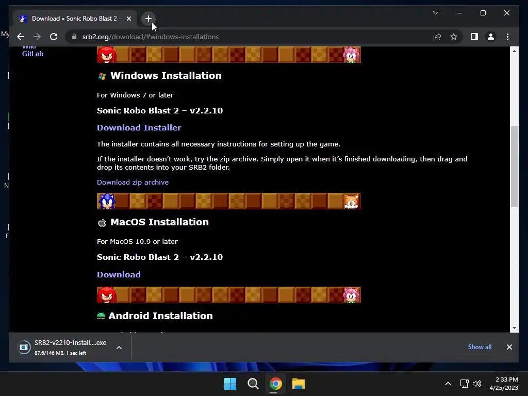Viewport: 528px width, 396px height.
Task: Click 'For Windows 7 or later' text
Action: [x=135, y=95]
